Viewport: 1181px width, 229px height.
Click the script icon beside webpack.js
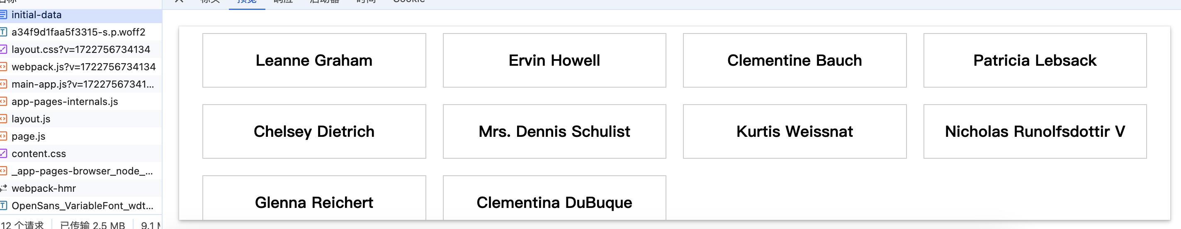3,67
